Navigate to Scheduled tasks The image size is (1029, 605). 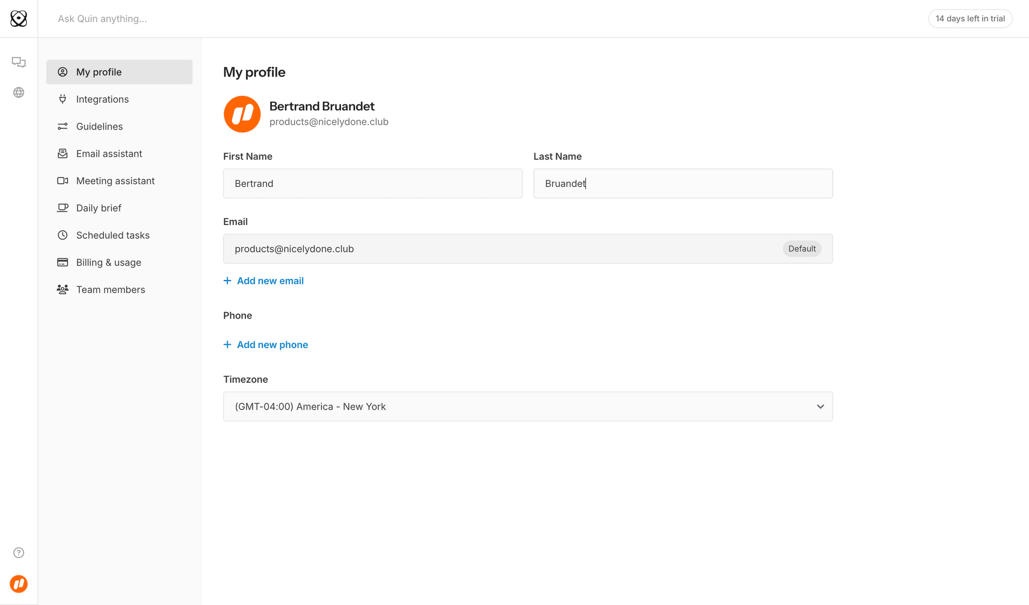113,235
